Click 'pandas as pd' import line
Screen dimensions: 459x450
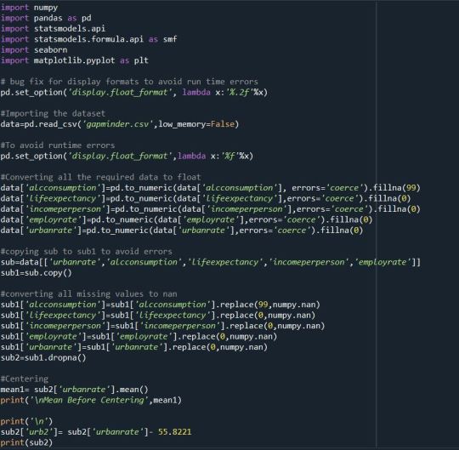point(46,18)
